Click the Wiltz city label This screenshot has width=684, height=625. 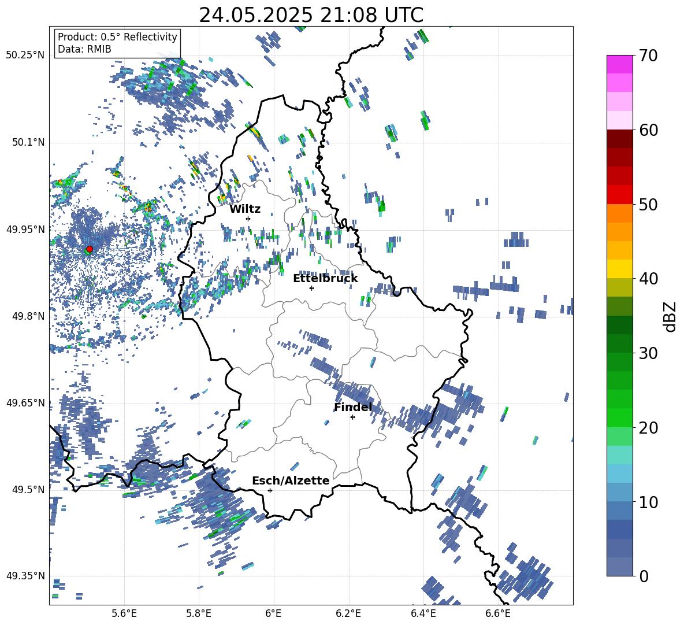(x=245, y=209)
